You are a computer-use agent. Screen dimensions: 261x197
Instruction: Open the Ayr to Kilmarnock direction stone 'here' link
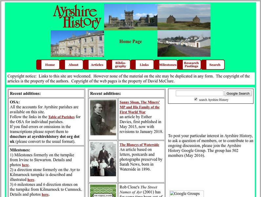point(31,180)
